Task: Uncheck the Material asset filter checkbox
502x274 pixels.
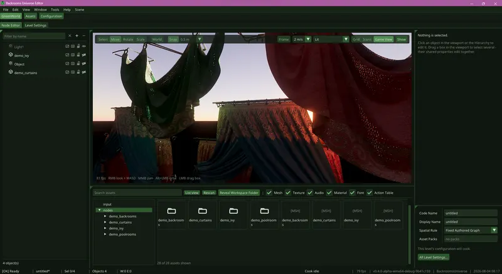Action: [329, 192]
